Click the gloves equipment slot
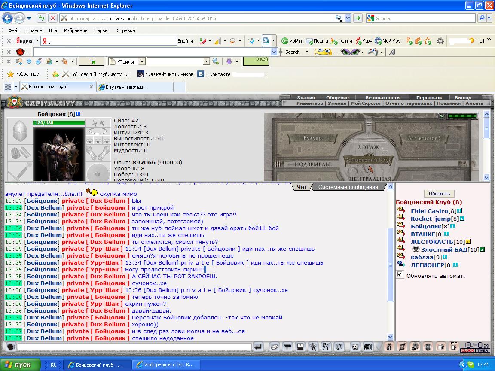The image size is (495, 371). [98, 153]
